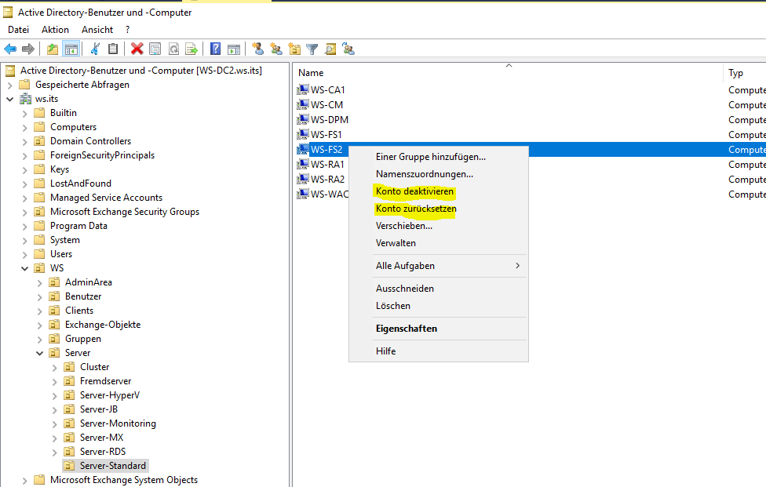This screenshot has width=766, height=487.
Task: Open the Ansicht menu
Action: click(x=97, y=30)
